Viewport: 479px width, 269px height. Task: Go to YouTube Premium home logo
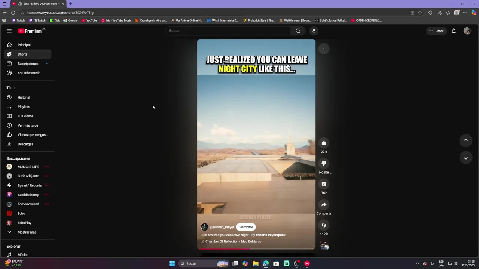coord(30,31)
